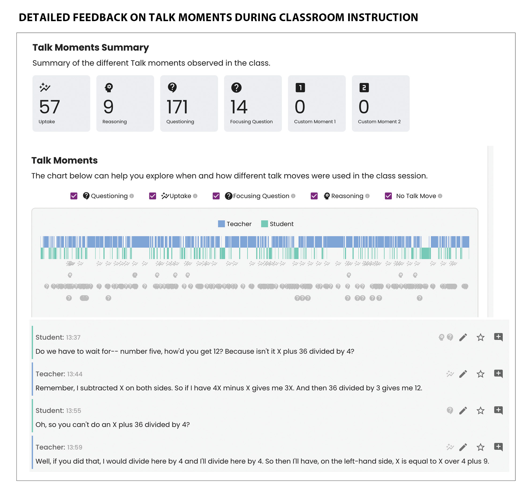Toggle the No Talk Move checkbox
Image resolution: width=531 pixels, height=496 pixels.
click(x=388, y=196)
